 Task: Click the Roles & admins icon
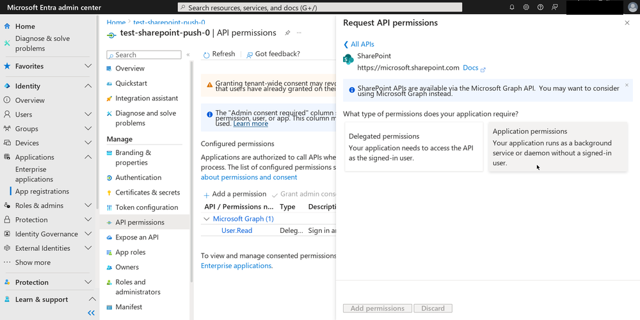7,205
